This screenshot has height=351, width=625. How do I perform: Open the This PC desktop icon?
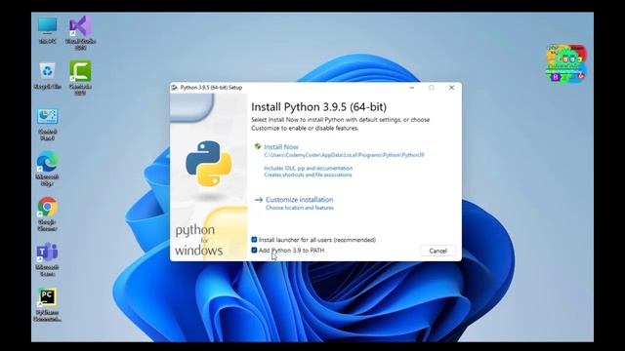pos(48,30)
